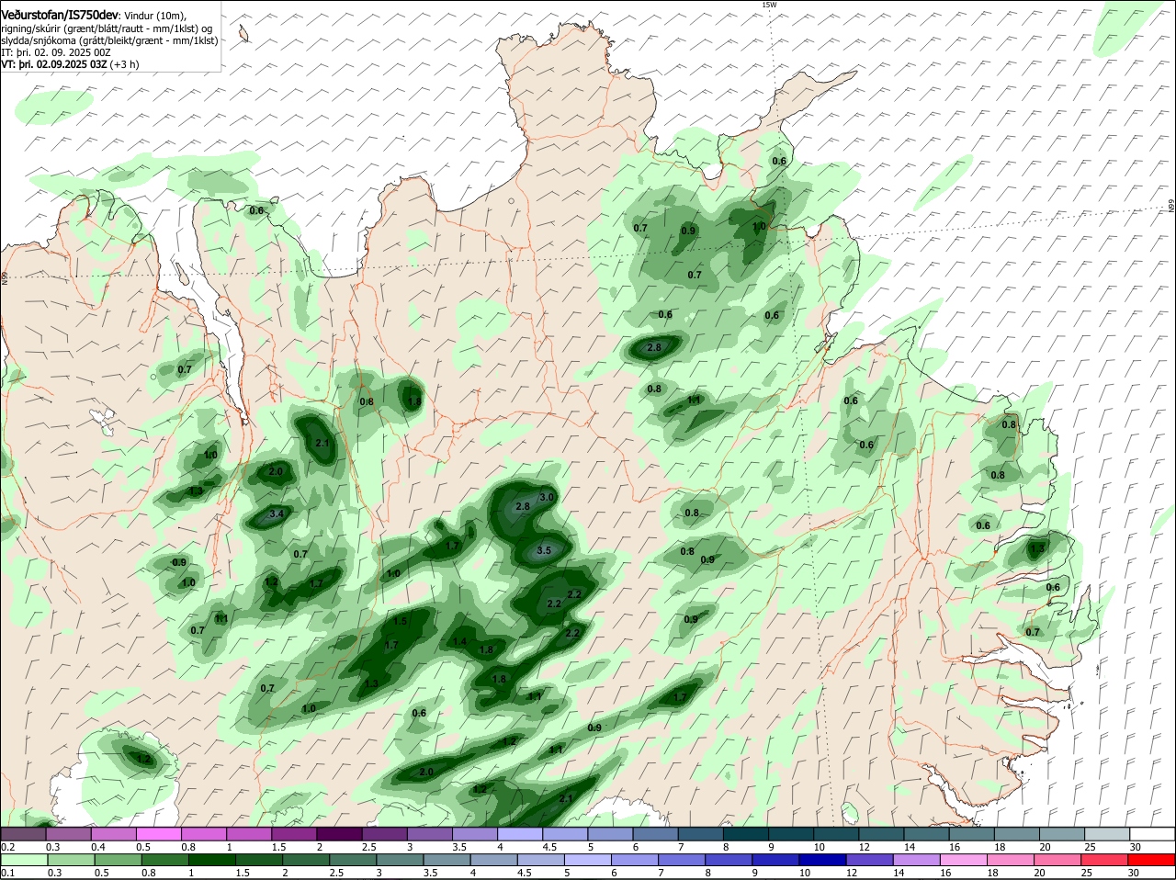
Task: Click the bright red swatch ending the lower scale
Action: coord(1152,859)
